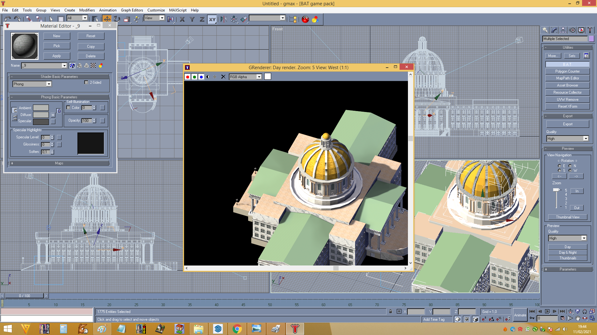The image size is (597, 335).
Task: Select rotation radio button E
Action: click(x=559, y=166)
